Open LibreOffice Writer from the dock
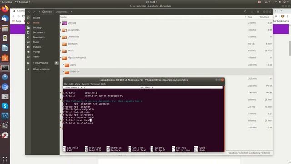 pyautogui.click(x=5, y=48)
